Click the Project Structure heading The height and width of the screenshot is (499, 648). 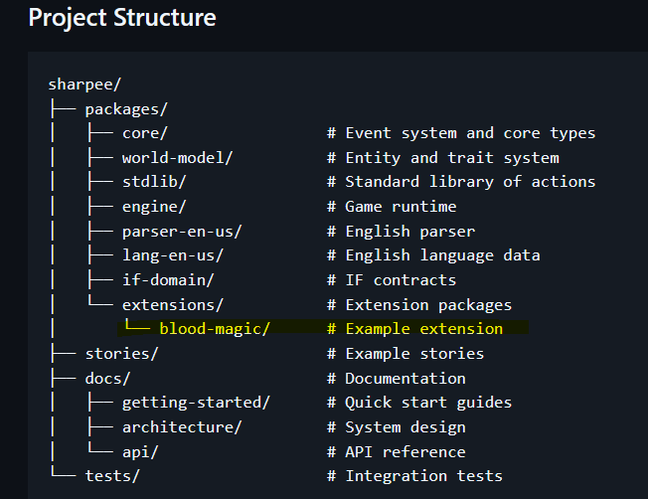[122, 18]
